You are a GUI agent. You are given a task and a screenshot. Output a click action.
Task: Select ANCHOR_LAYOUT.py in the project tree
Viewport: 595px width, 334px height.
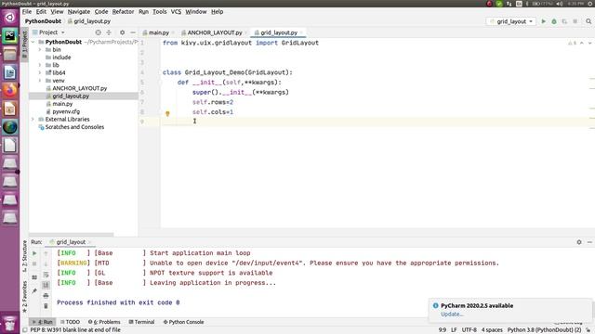[79, 88]
